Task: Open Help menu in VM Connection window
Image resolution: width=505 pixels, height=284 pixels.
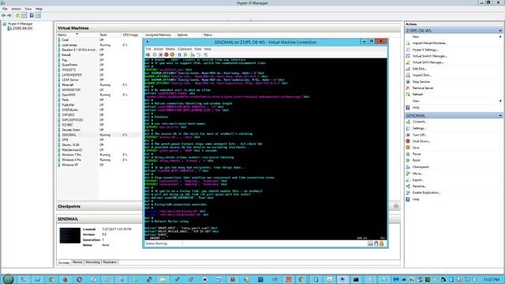Action: click(208, 49)
